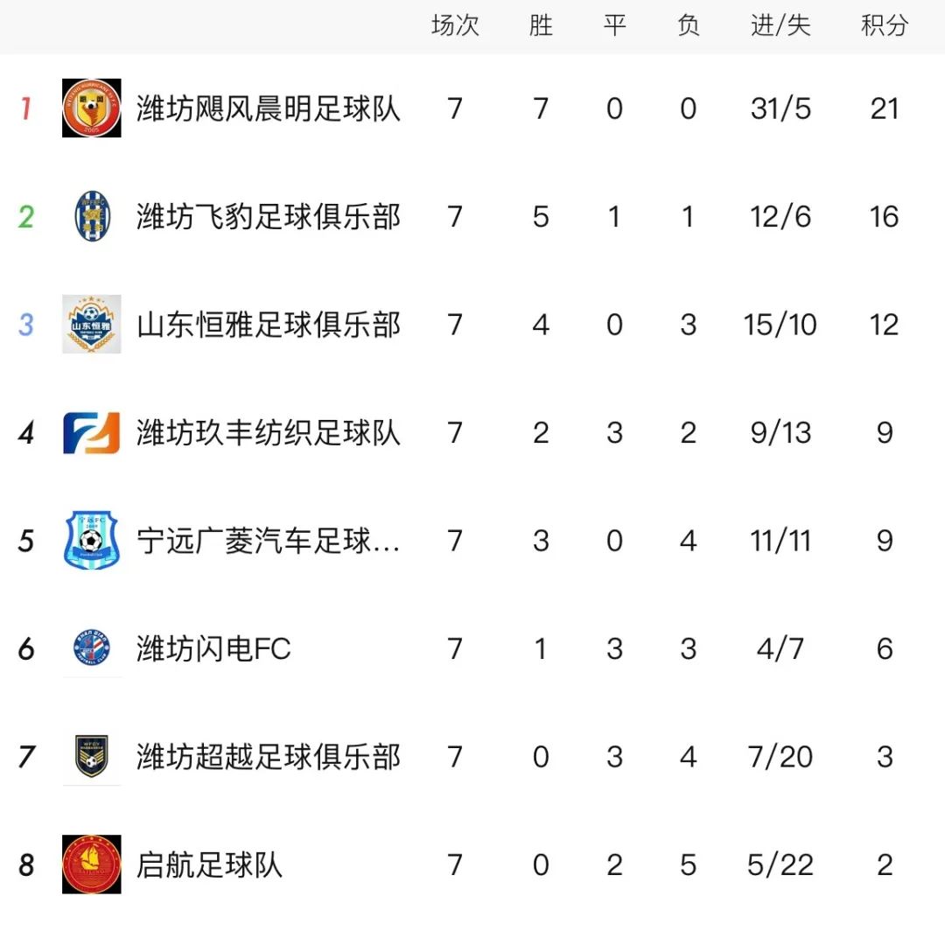Tap the 山东恒雅足球俱乐部 logo

[92, 325]
